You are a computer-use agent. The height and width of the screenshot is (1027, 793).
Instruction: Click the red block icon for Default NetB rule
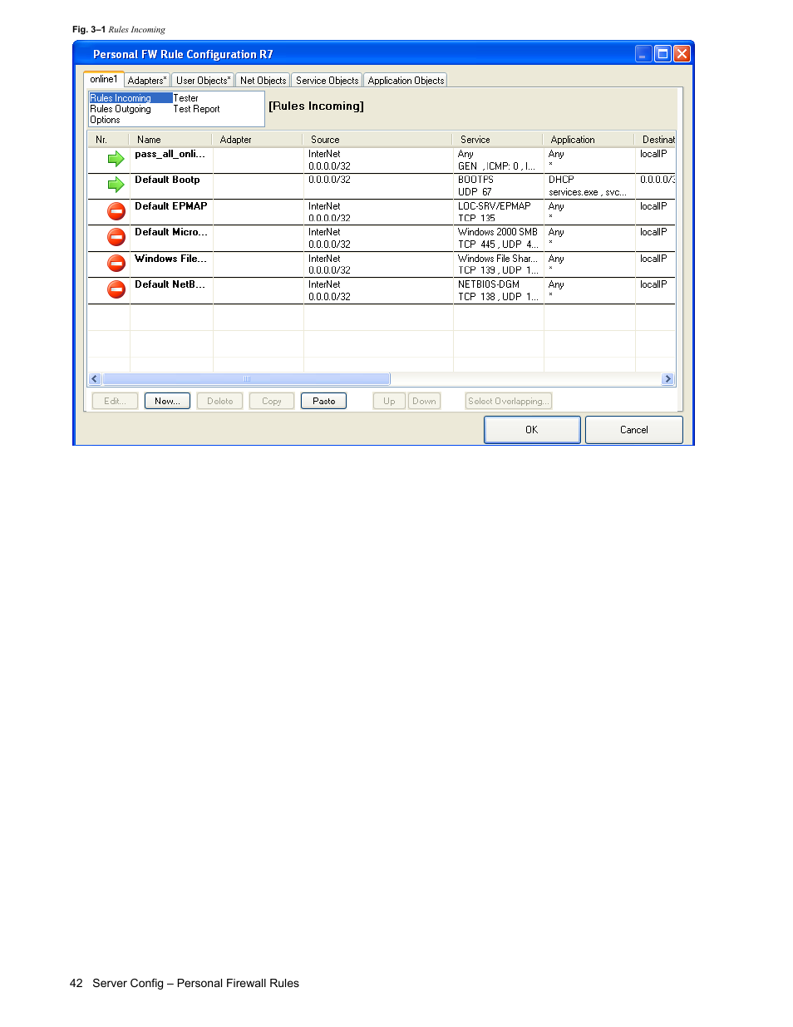coord(116,289)
